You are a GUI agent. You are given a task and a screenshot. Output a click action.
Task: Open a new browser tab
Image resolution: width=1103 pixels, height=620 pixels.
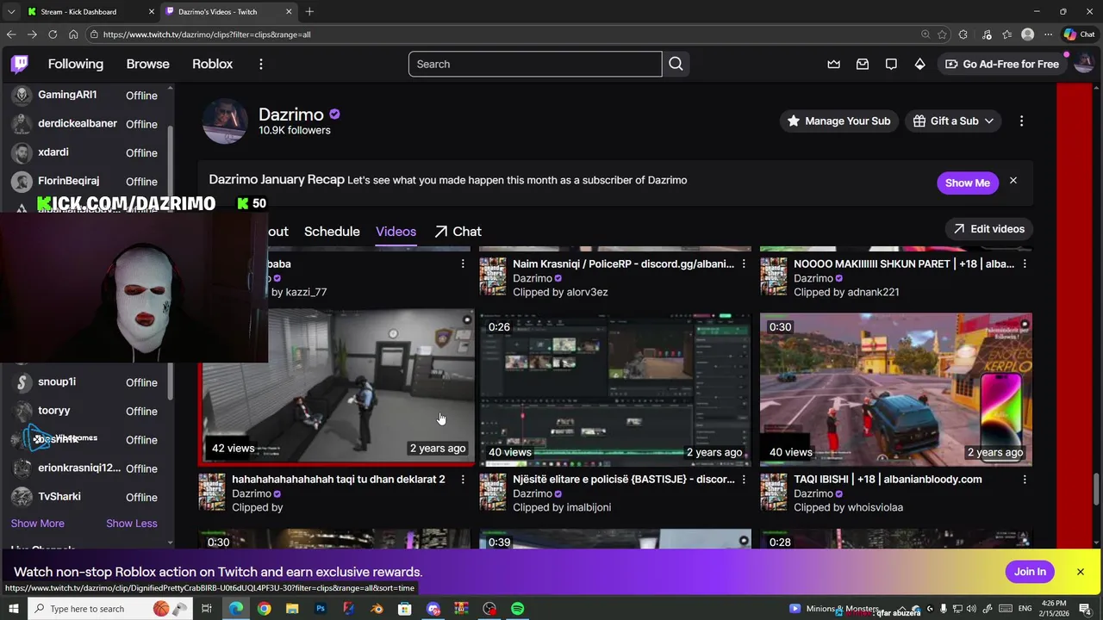coord(309,11)
